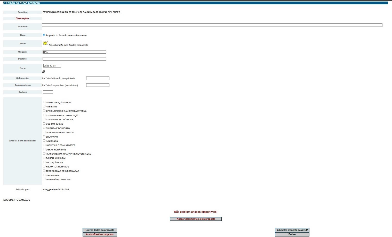This screenshot has width=392, height=237.
Task: Check the ADMINISTRAÇÃO GERAL checkbox
Action: [x=44, y=102]
